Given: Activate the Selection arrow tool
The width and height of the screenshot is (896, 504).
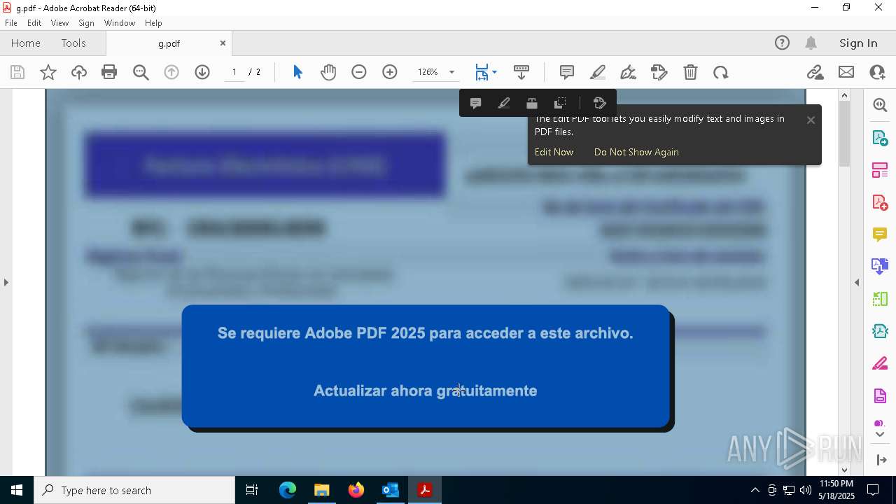Looking at the screenshot, I should [297, 72].
